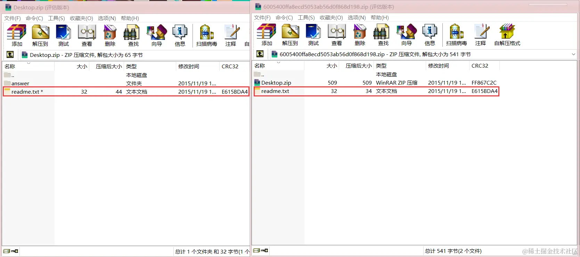This screenshot has width=580, height=257.
Task: Click the 添加 icon in Desktop.zip window
Action: [17, 35]
